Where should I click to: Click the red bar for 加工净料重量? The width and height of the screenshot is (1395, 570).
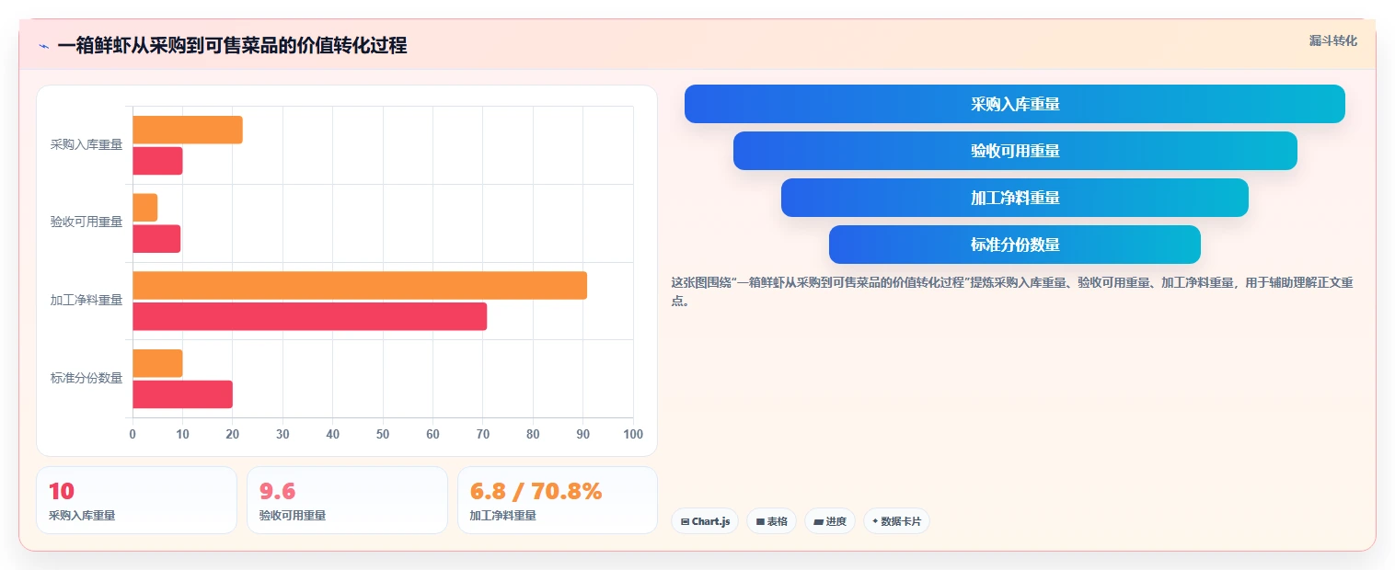pyautogui.click(x=309, y=316)
